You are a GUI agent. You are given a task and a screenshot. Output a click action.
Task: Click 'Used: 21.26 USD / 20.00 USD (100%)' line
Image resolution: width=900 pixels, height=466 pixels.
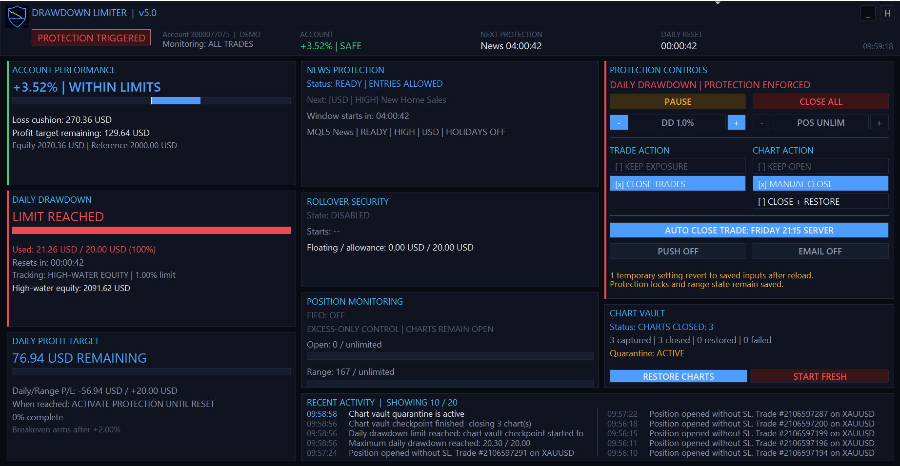(84, 250)
